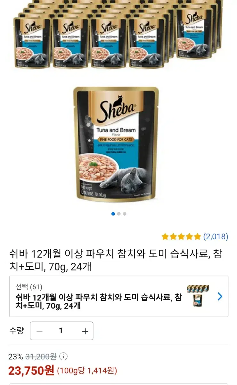Tap the 100g당 1,414원 unit price
This screenshot has width=237, height=385.
(x=87, y=371)
